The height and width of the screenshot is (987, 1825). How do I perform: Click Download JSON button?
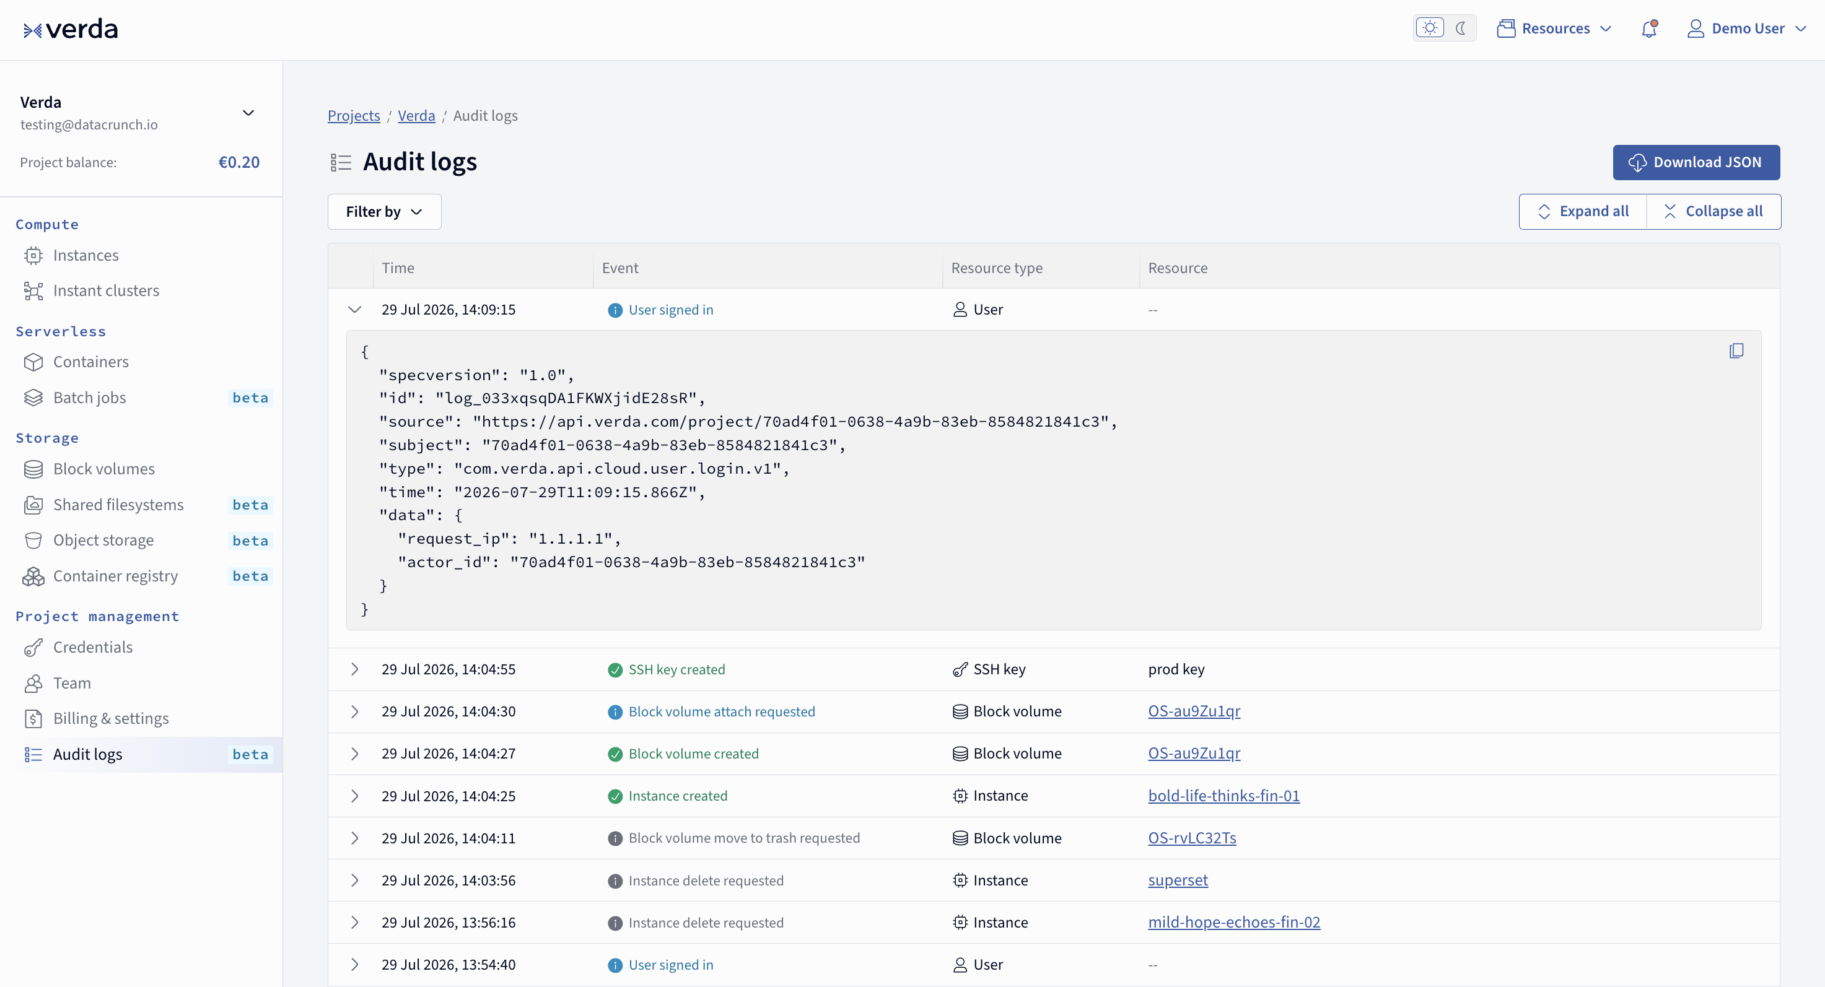[x=1696, y=162]
